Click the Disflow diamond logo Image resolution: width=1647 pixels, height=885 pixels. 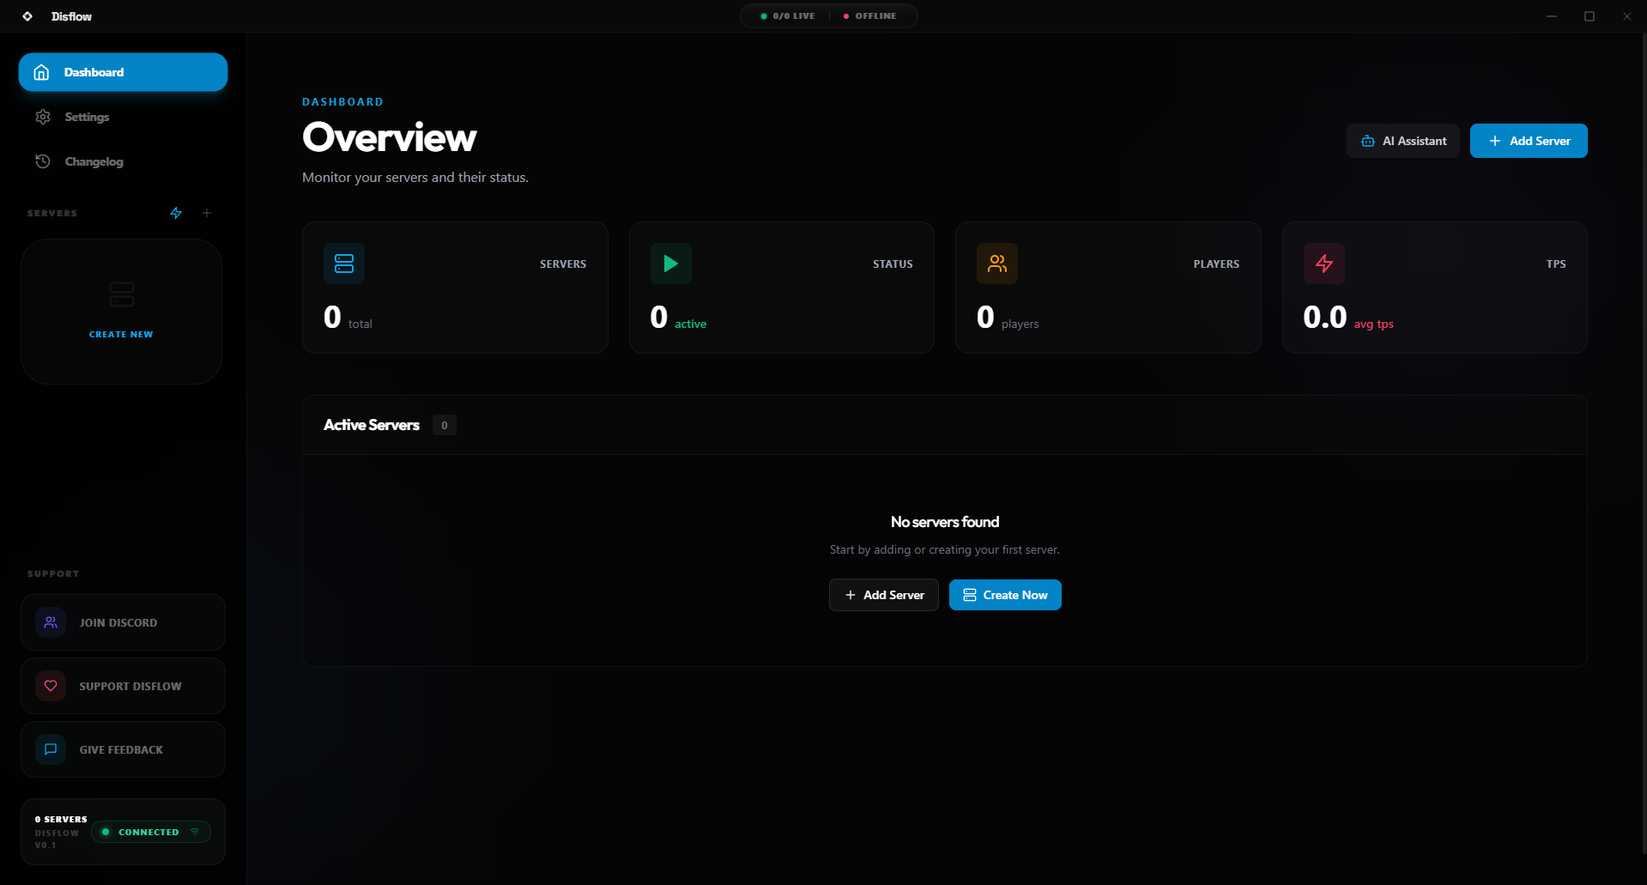(27, 15)
